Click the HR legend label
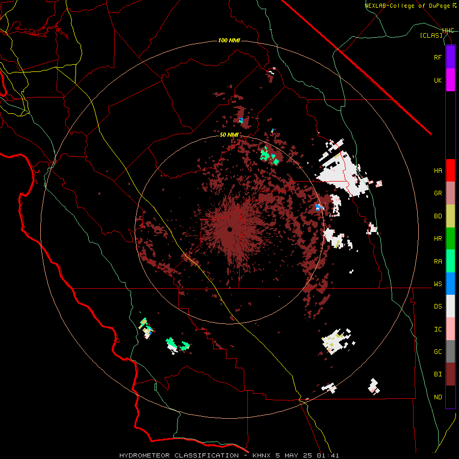The image size is (459, 459). [438, 239]
